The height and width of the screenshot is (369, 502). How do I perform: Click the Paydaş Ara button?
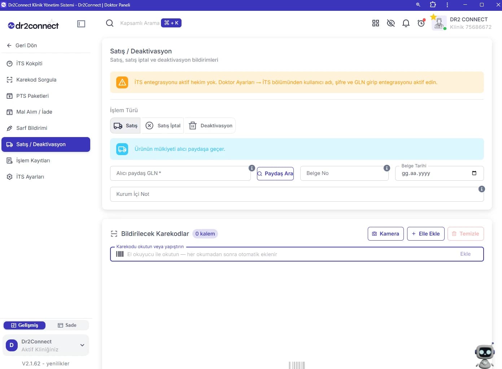275,173
